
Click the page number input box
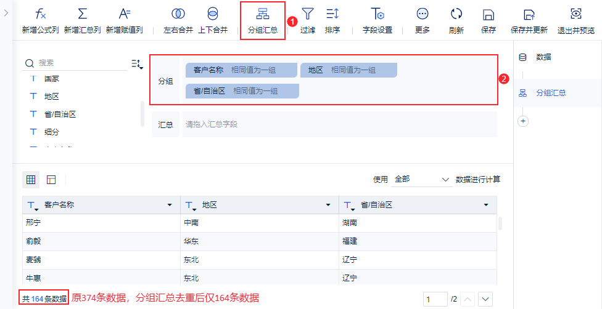(435, 299)
